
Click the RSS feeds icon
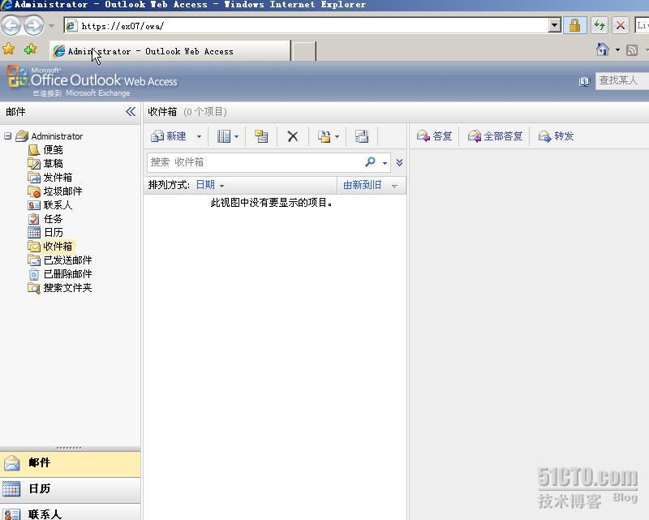[632, 50]
